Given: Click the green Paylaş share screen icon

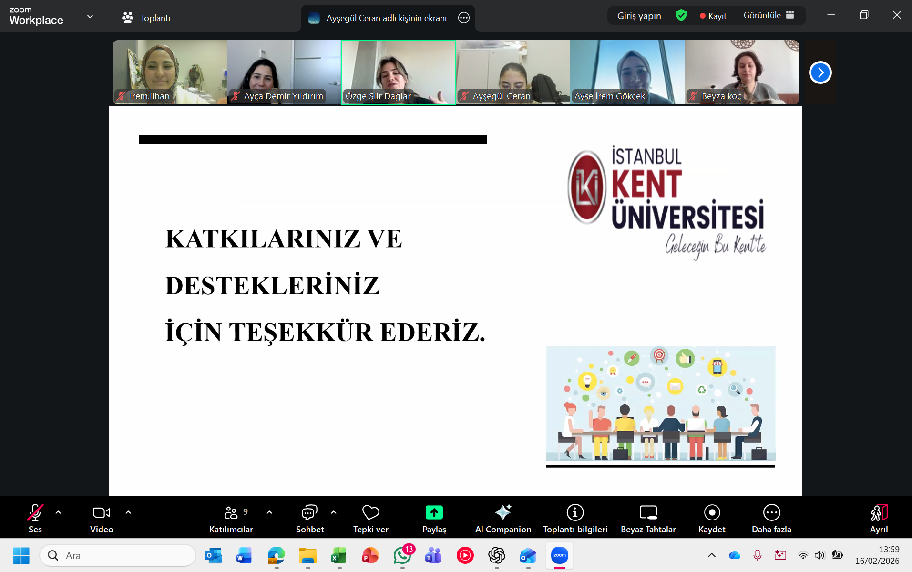Looking at the screenshot, I should (x=434, y=512).
